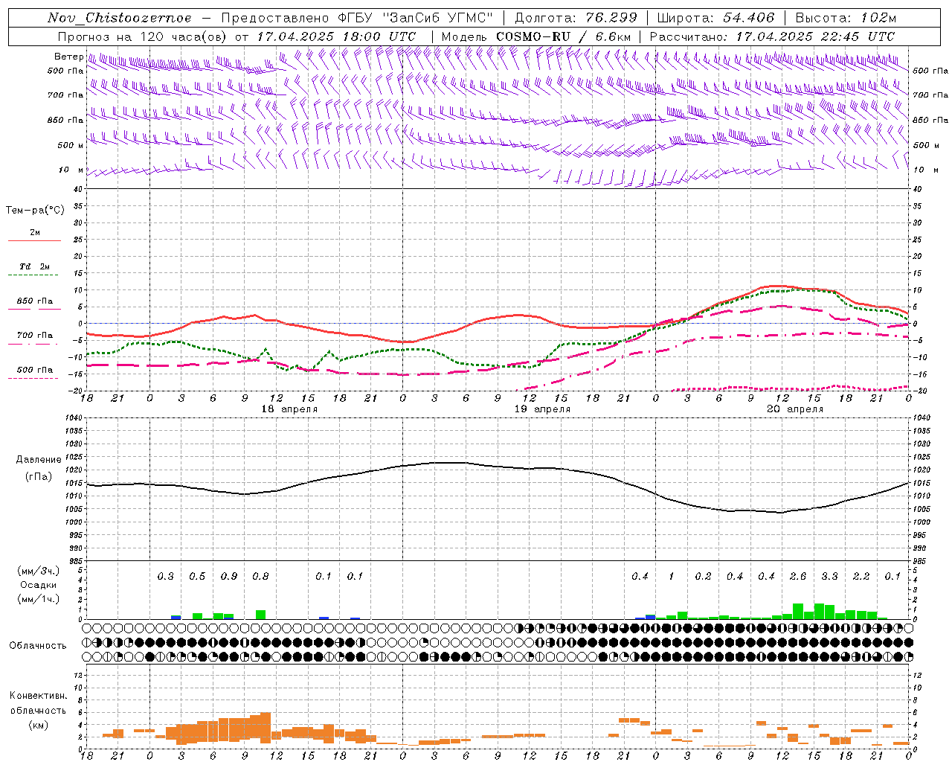This screenshot has height=762, width=952.
Task: Click the Прогноз на 120 часа(ов) text
Action: coord(143,36)
